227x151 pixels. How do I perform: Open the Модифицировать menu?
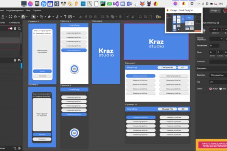click(15, 11)
